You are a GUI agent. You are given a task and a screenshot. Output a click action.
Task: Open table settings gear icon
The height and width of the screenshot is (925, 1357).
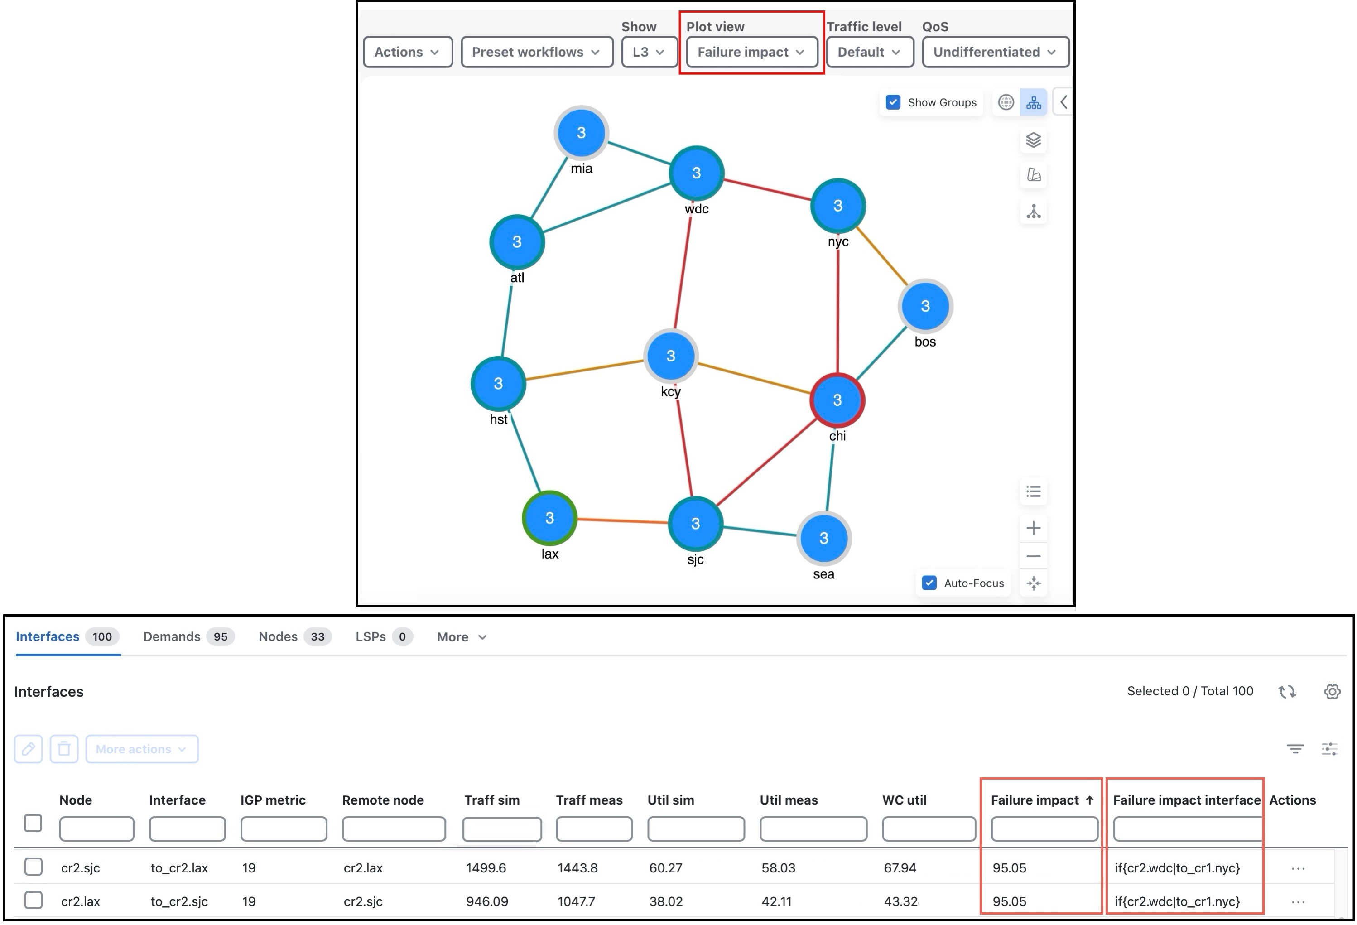click(x=1332, y=691)
